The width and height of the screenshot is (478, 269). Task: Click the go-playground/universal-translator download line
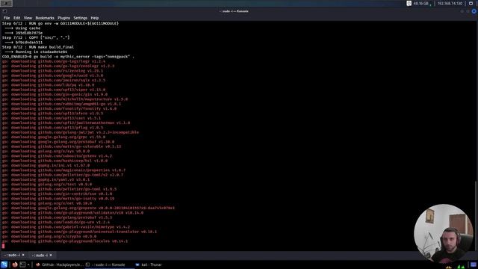click(x=79, y=232)
